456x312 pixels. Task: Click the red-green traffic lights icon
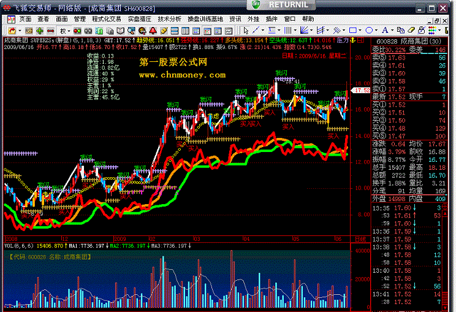(x=77, y=31)
